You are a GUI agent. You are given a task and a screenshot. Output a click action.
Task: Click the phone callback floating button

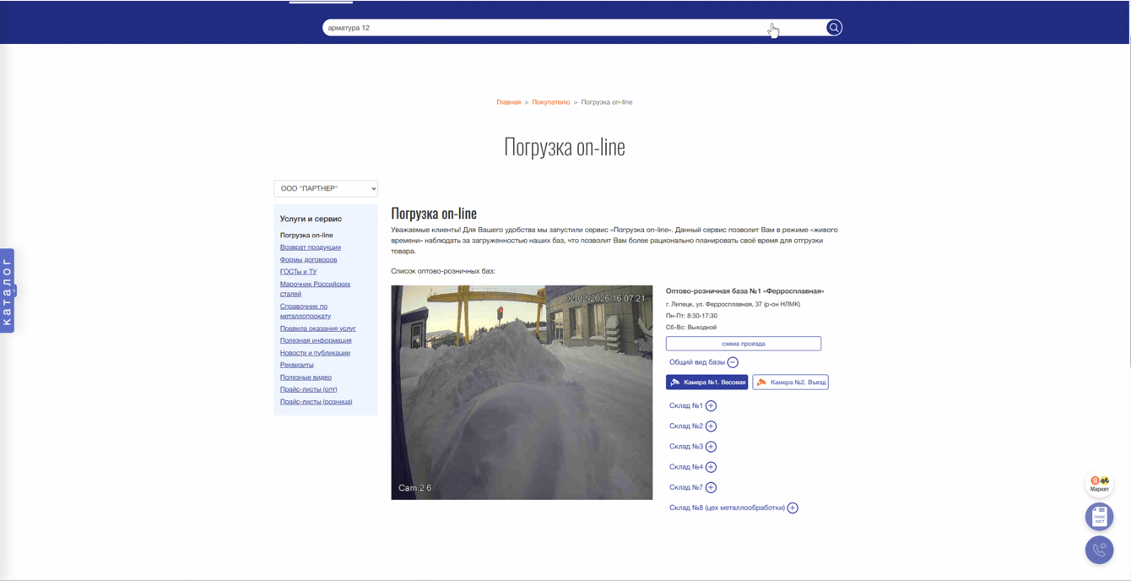click(x=1099, y=550)
